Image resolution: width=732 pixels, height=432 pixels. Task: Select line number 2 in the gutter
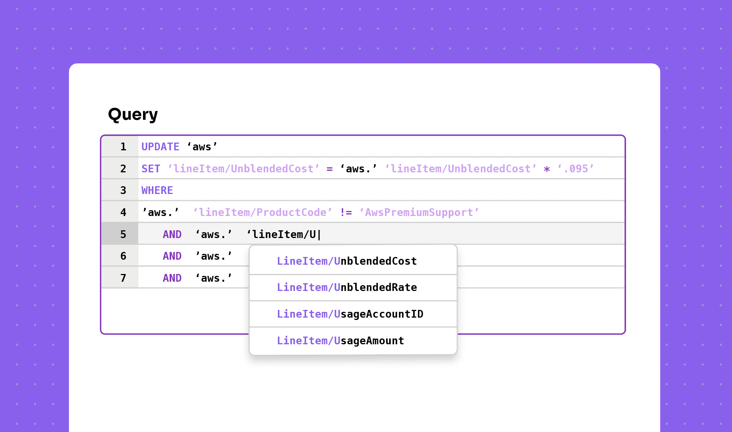123,169
